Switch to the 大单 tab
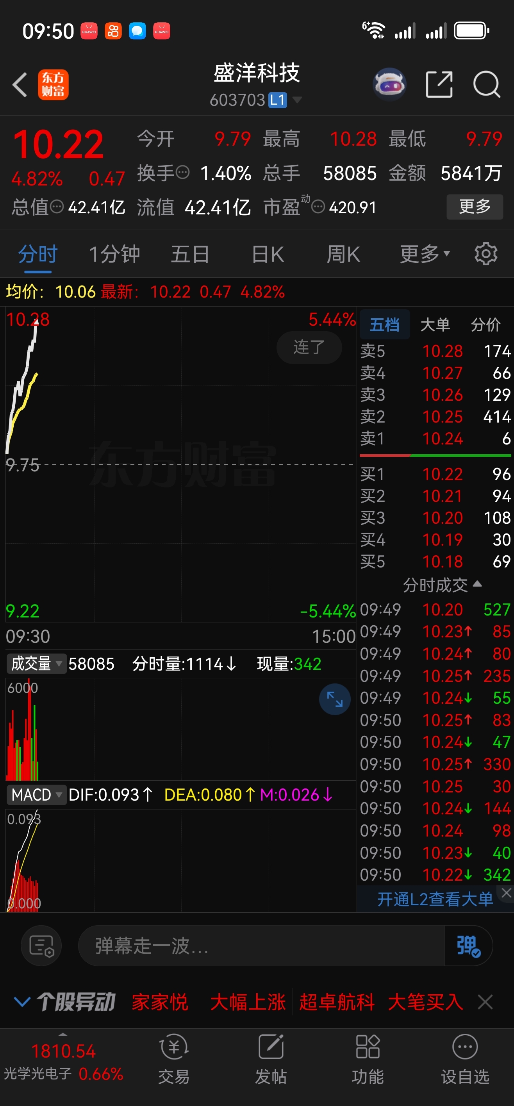 coord(435,324)
